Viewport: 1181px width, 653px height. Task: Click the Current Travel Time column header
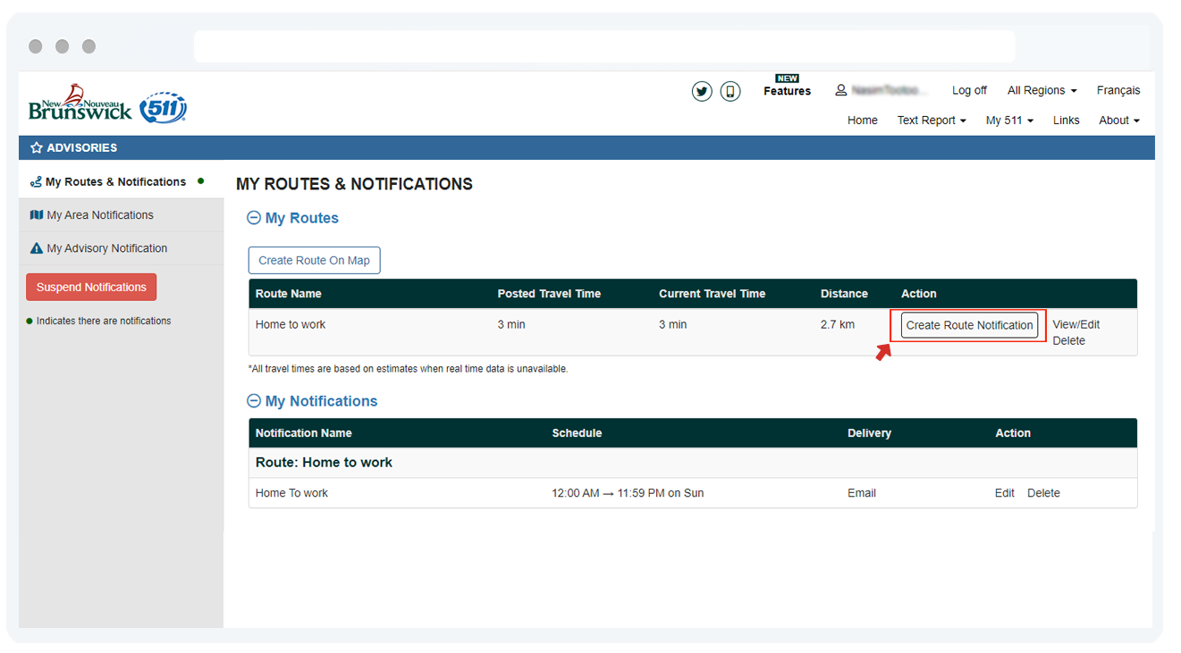[712, 293]
